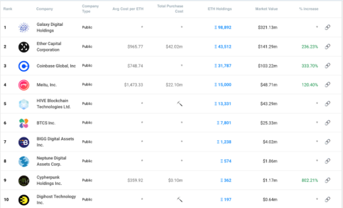Select BIGG Digital Assets Inc. name
343x208 pixels.
[55, 142]
